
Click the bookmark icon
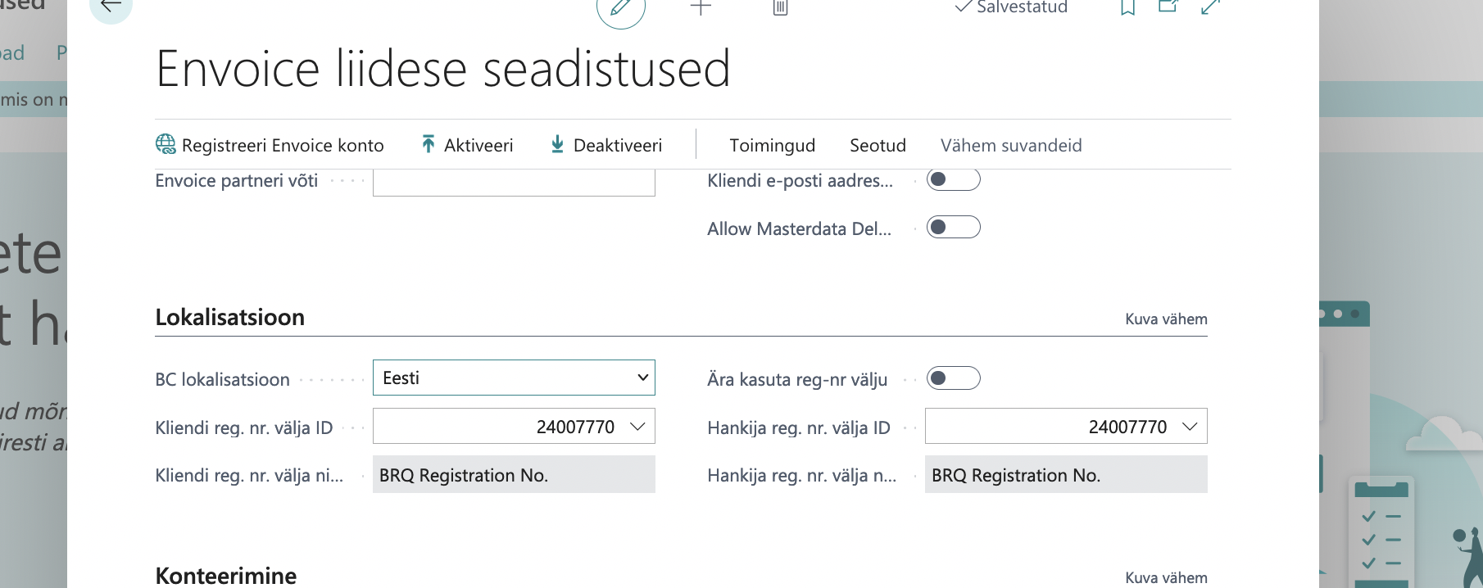pyautogui.click(x=1127, y=7)
